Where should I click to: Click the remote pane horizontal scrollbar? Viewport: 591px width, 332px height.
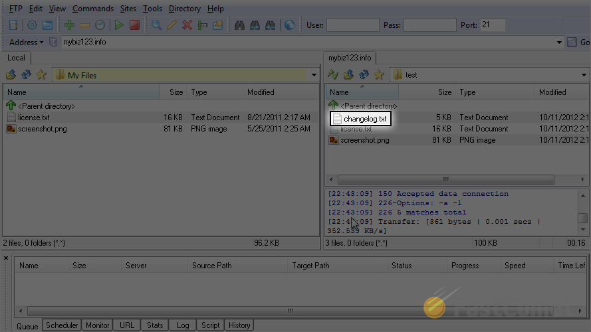click(452, 179)
